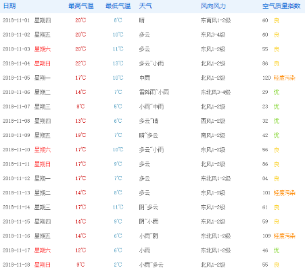Click the 小雨~多云 weather cell

point(151,265)
